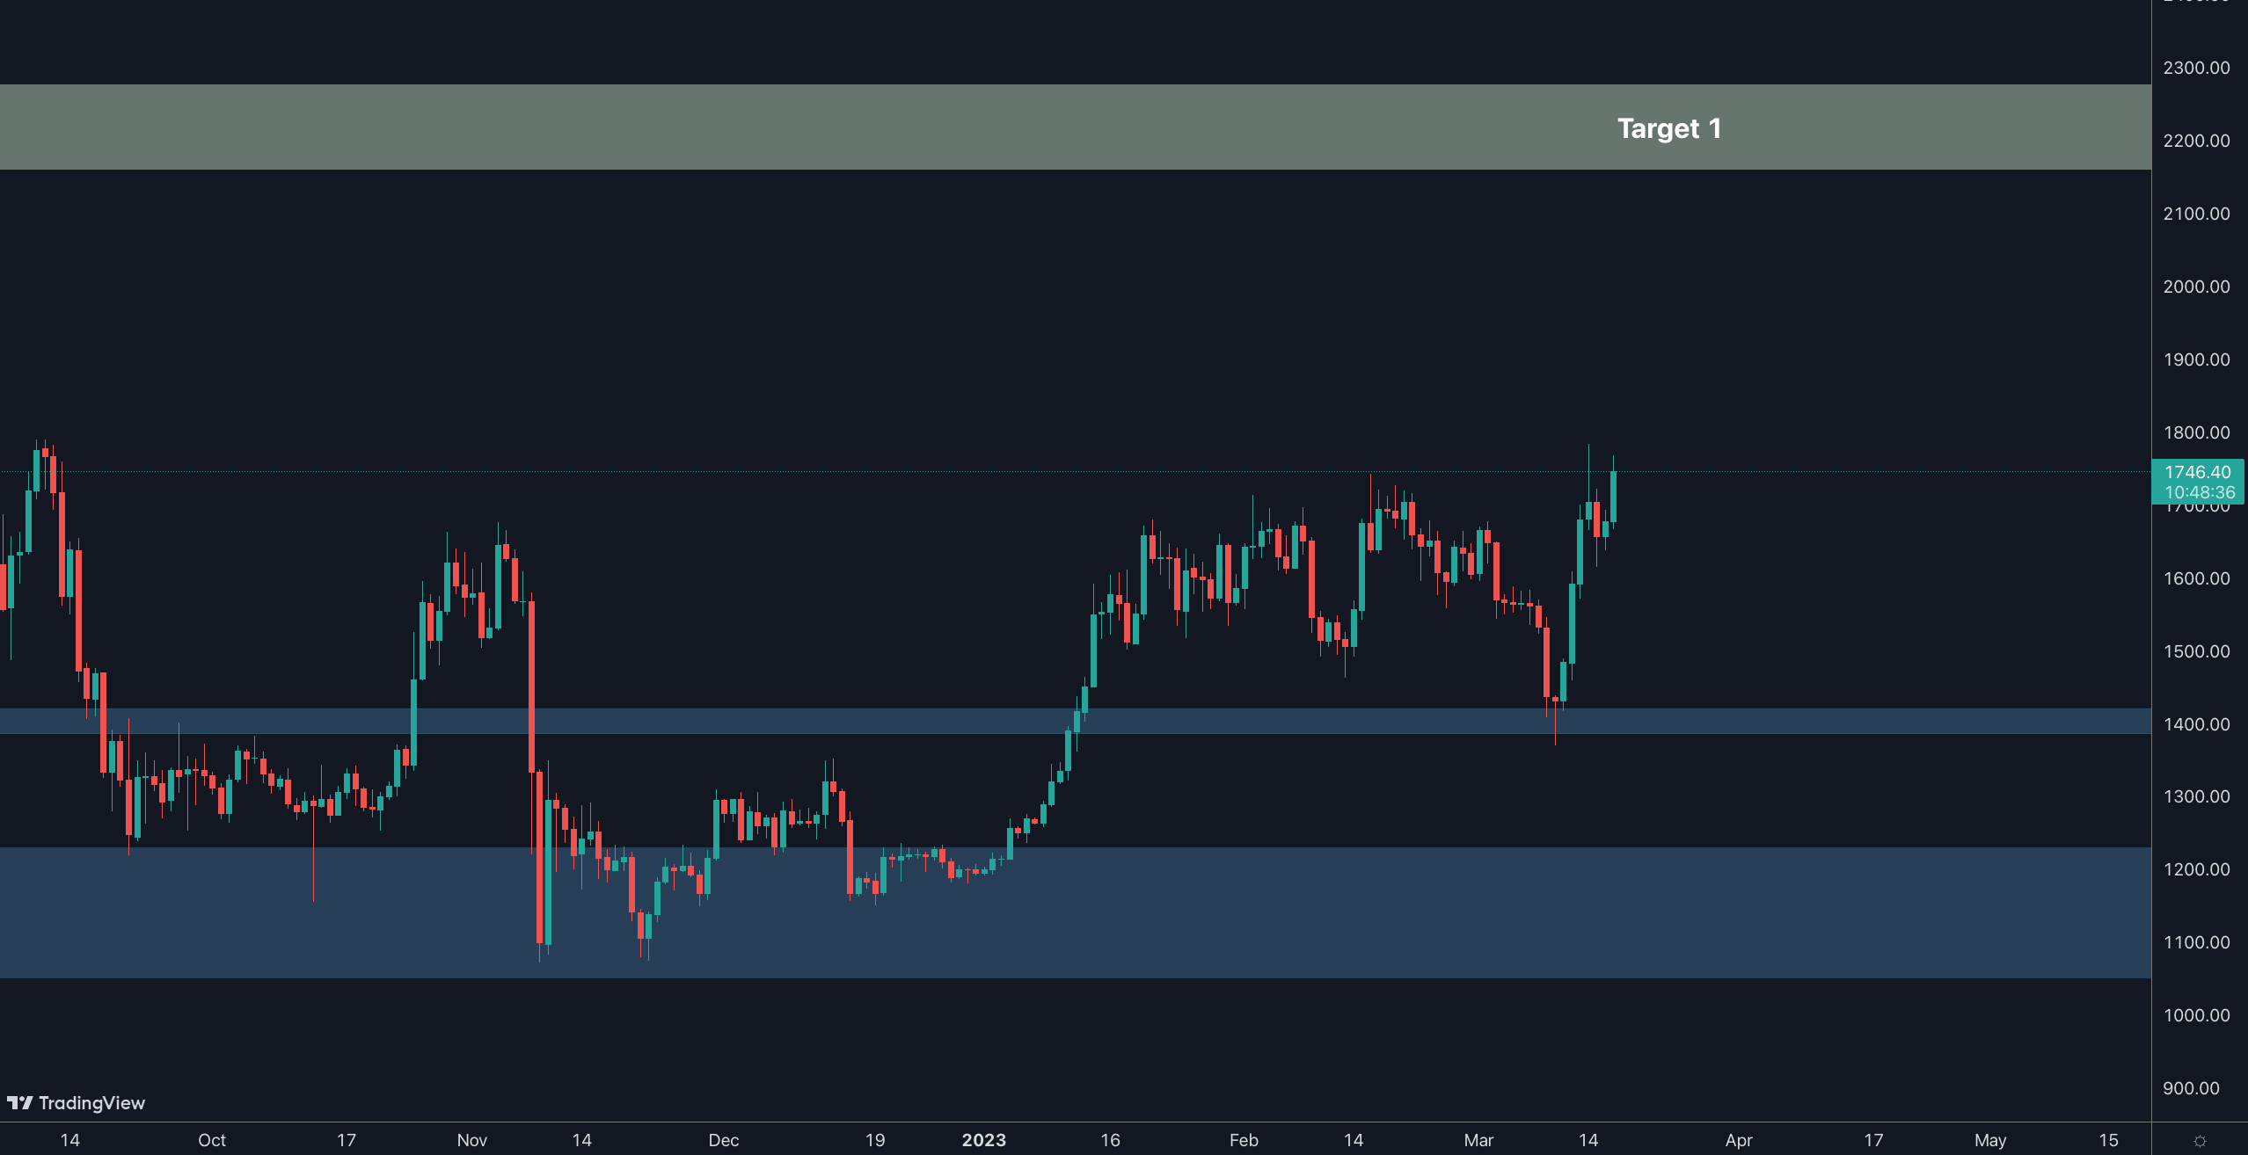The image size is (2248, 1155).
Task: Click the 2023 year marker on time axis
Action: (983, 1140)
